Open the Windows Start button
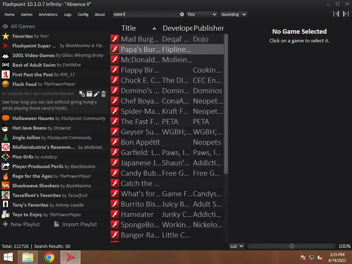This screenshot has height=264, width=352. coord(8,257)
